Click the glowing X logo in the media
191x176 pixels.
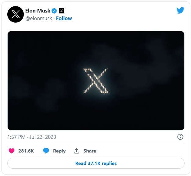coord(95,81)
